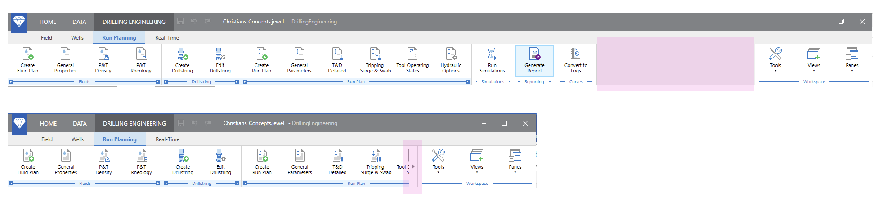The image size is (878, 198).
Task: Click the diamond app logo in the narrower window
Action: (x=20, y=123)
